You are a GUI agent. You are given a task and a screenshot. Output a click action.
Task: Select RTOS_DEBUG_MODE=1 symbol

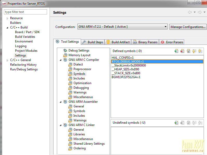pyautogui.click(x=157, y=61)
